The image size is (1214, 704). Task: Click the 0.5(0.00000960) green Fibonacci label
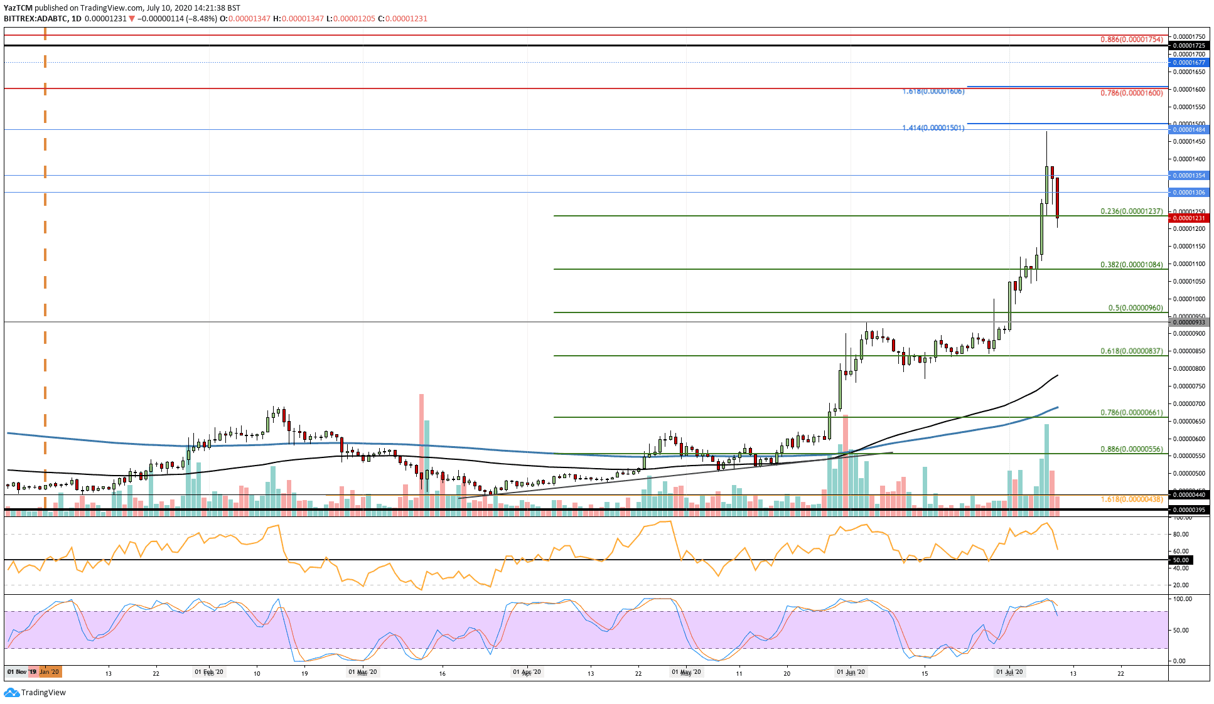tap(1136, 308)
